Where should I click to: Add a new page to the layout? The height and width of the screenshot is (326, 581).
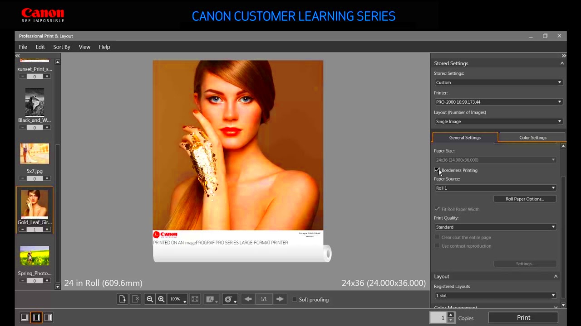[123, 299]
